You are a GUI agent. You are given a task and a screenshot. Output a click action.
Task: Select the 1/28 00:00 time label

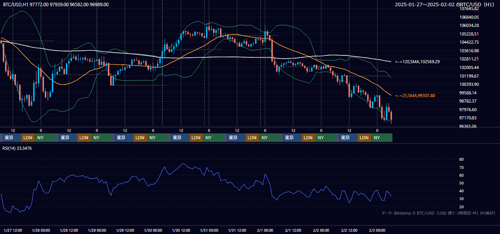click(41, 230)
